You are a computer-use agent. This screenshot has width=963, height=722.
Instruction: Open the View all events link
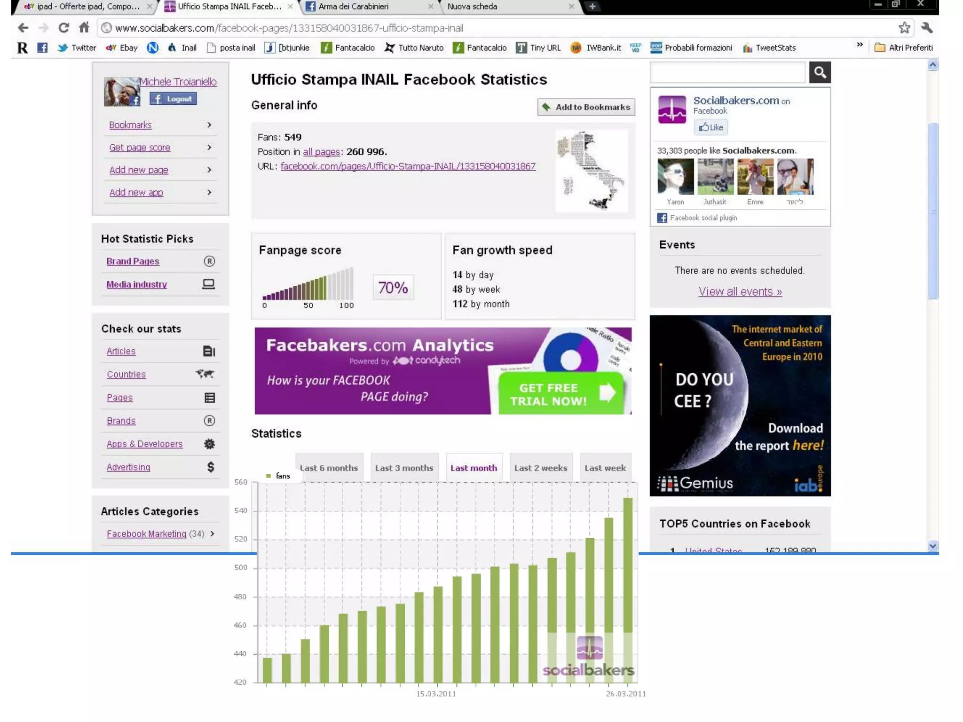740,291
